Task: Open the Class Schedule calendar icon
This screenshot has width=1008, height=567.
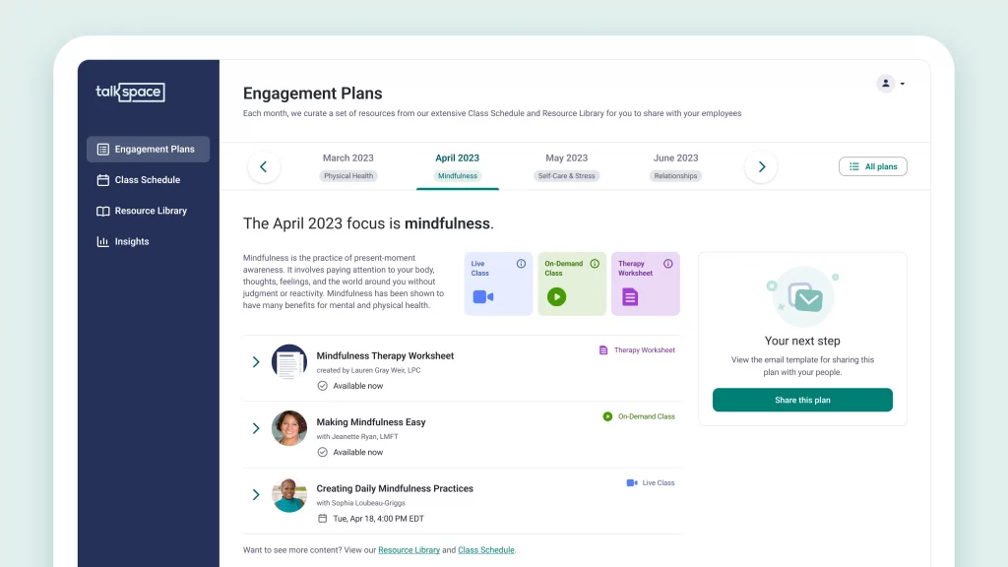Action: tap(103, 179)
